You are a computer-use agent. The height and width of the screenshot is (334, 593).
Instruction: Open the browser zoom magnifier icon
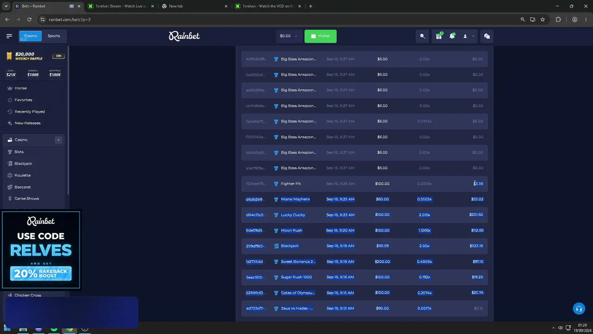tap(523, 19)
